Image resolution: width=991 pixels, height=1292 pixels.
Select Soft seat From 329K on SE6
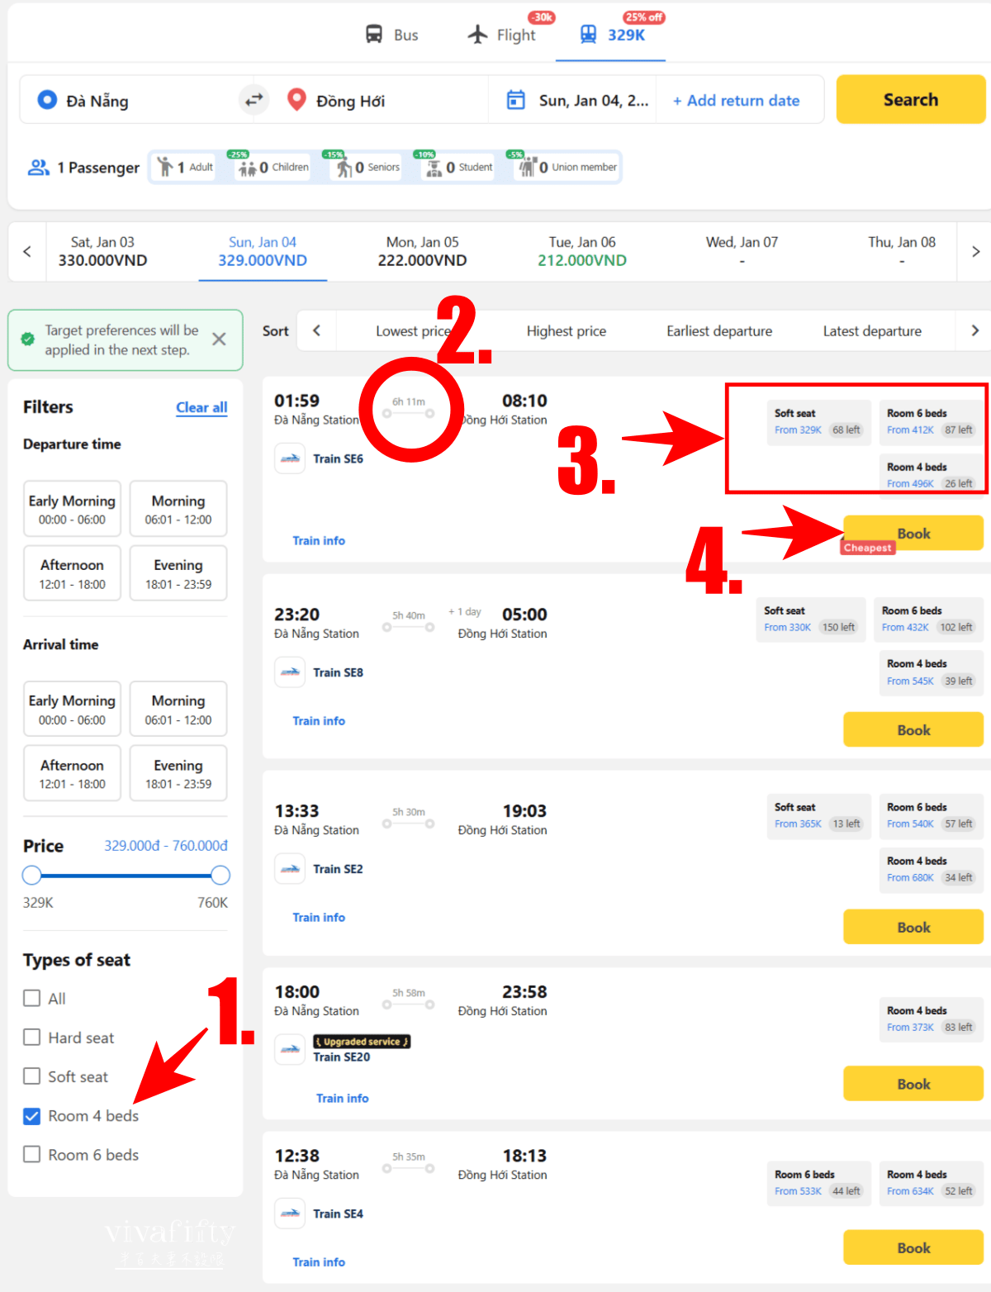point(818,422)
